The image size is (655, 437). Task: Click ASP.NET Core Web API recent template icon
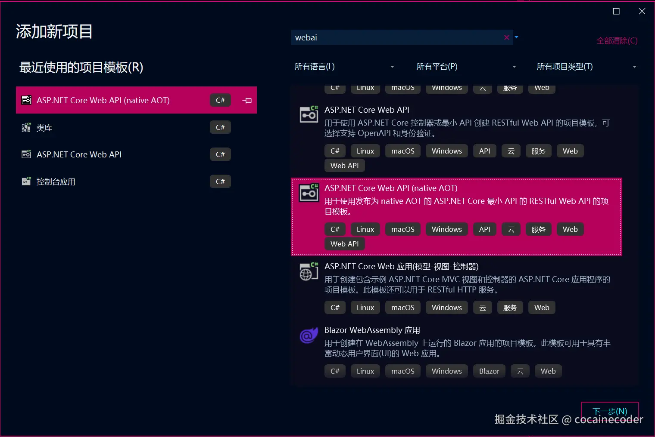tap(26, 154)
